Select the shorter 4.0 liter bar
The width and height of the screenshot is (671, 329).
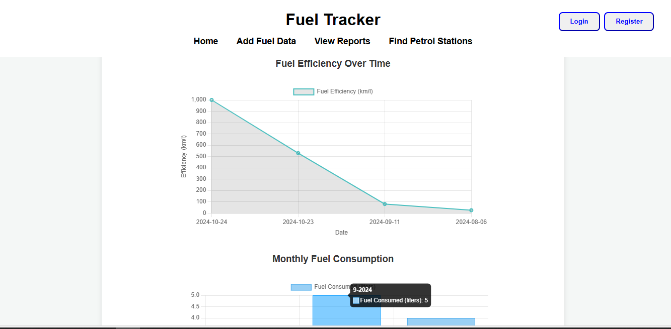coord(440,321)
